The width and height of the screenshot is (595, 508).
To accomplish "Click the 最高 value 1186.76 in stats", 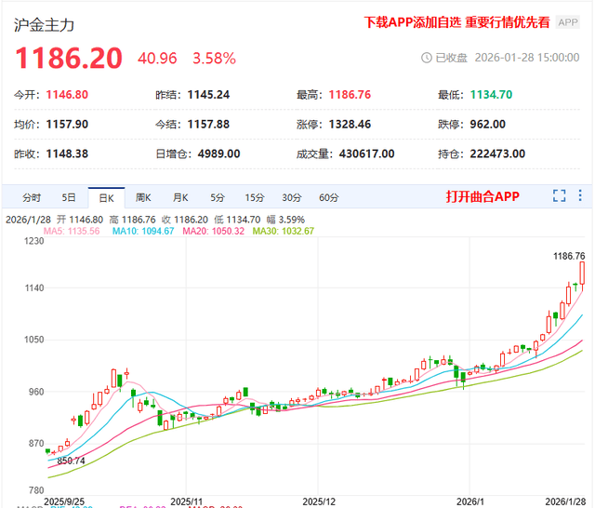I will click(350, 95).
